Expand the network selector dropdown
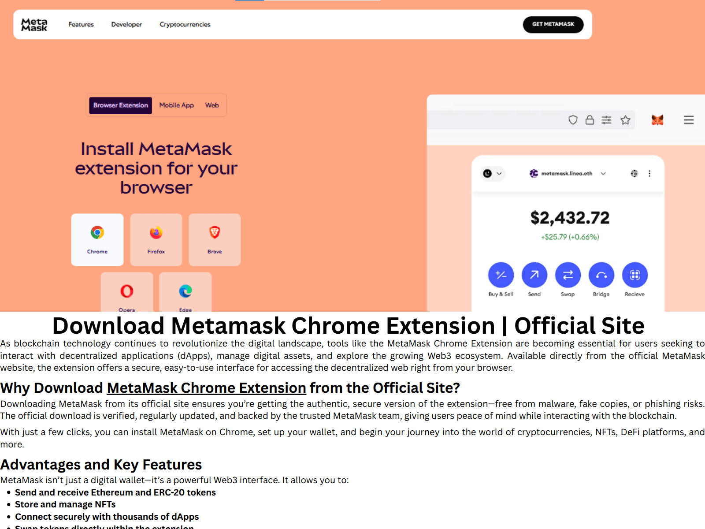The width and height of the screenshot is (705, 529). point(493,174)
